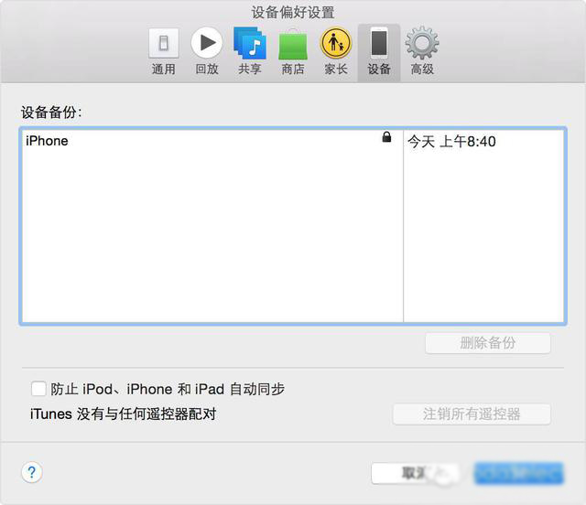Click the lock icon on iPhone backup
Viewport: 586px width, 505px height.
[386, 137]
